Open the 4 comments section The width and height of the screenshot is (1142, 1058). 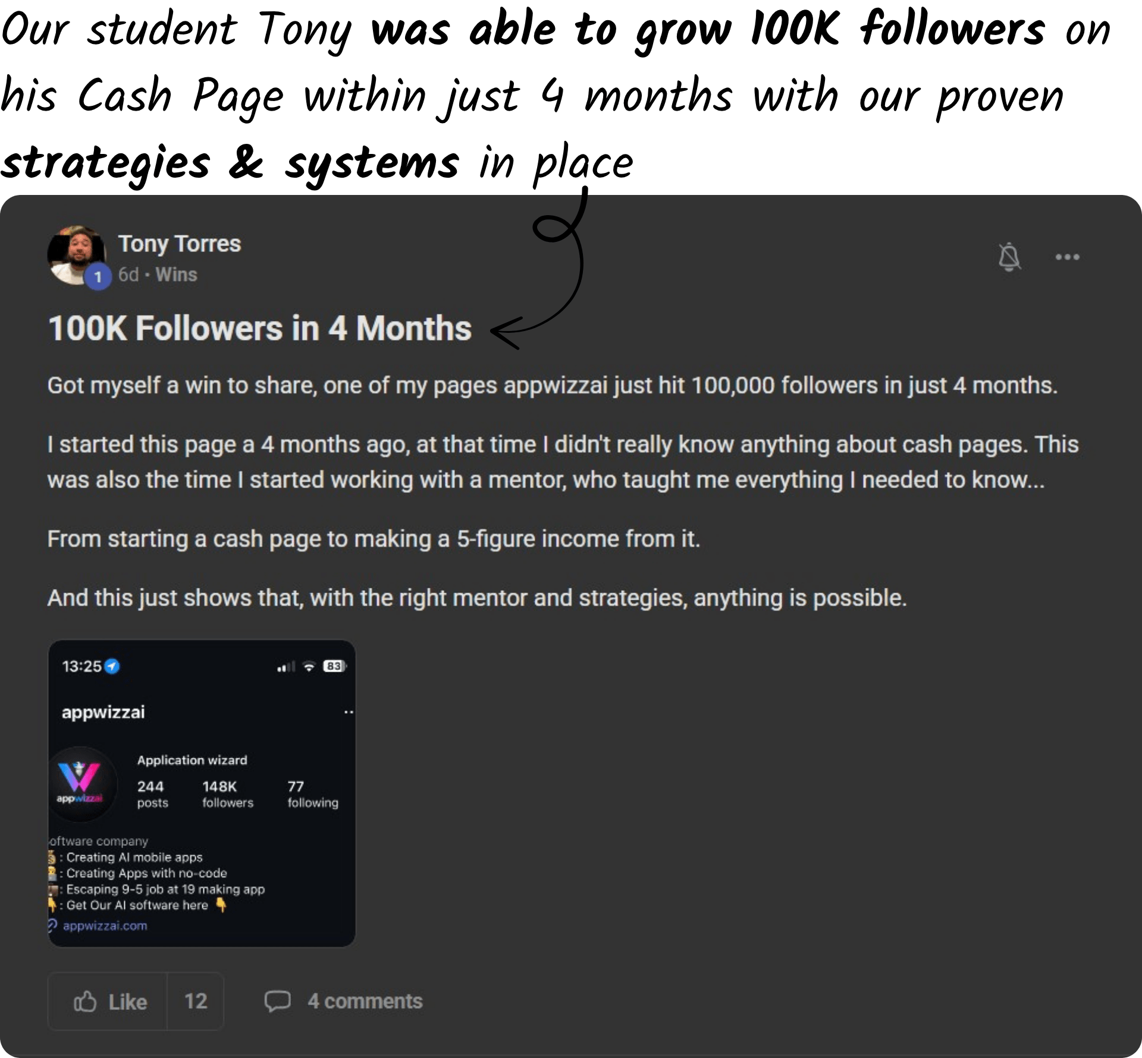pos(365,1002)
